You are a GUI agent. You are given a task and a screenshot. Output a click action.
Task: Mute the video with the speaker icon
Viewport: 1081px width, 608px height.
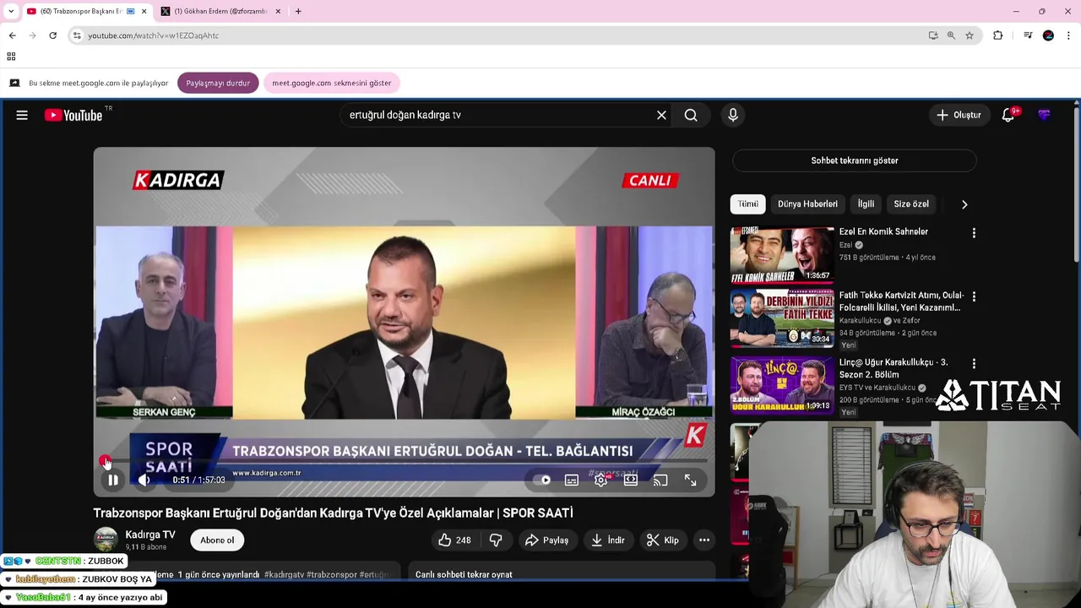click(x=144, y=480)
